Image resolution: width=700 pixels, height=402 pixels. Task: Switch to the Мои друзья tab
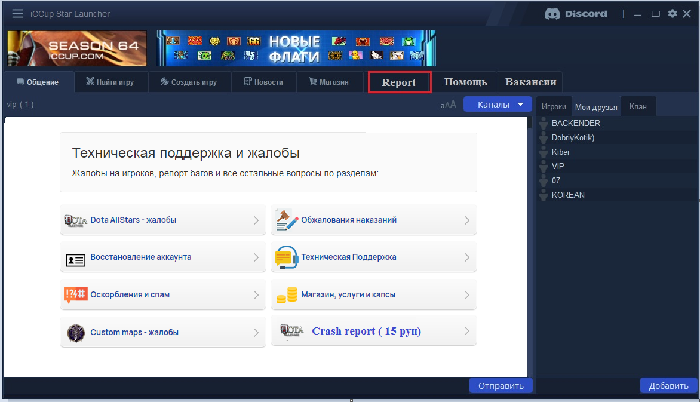(x=596, y=107)
